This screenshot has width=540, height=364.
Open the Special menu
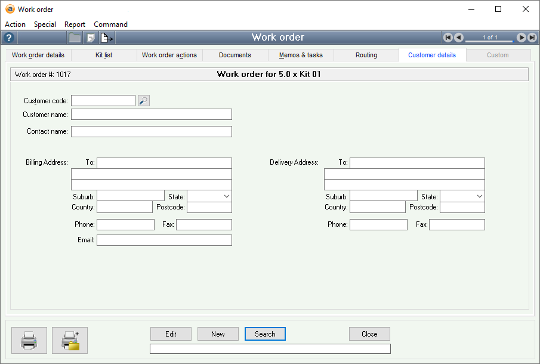coord(45,24)
